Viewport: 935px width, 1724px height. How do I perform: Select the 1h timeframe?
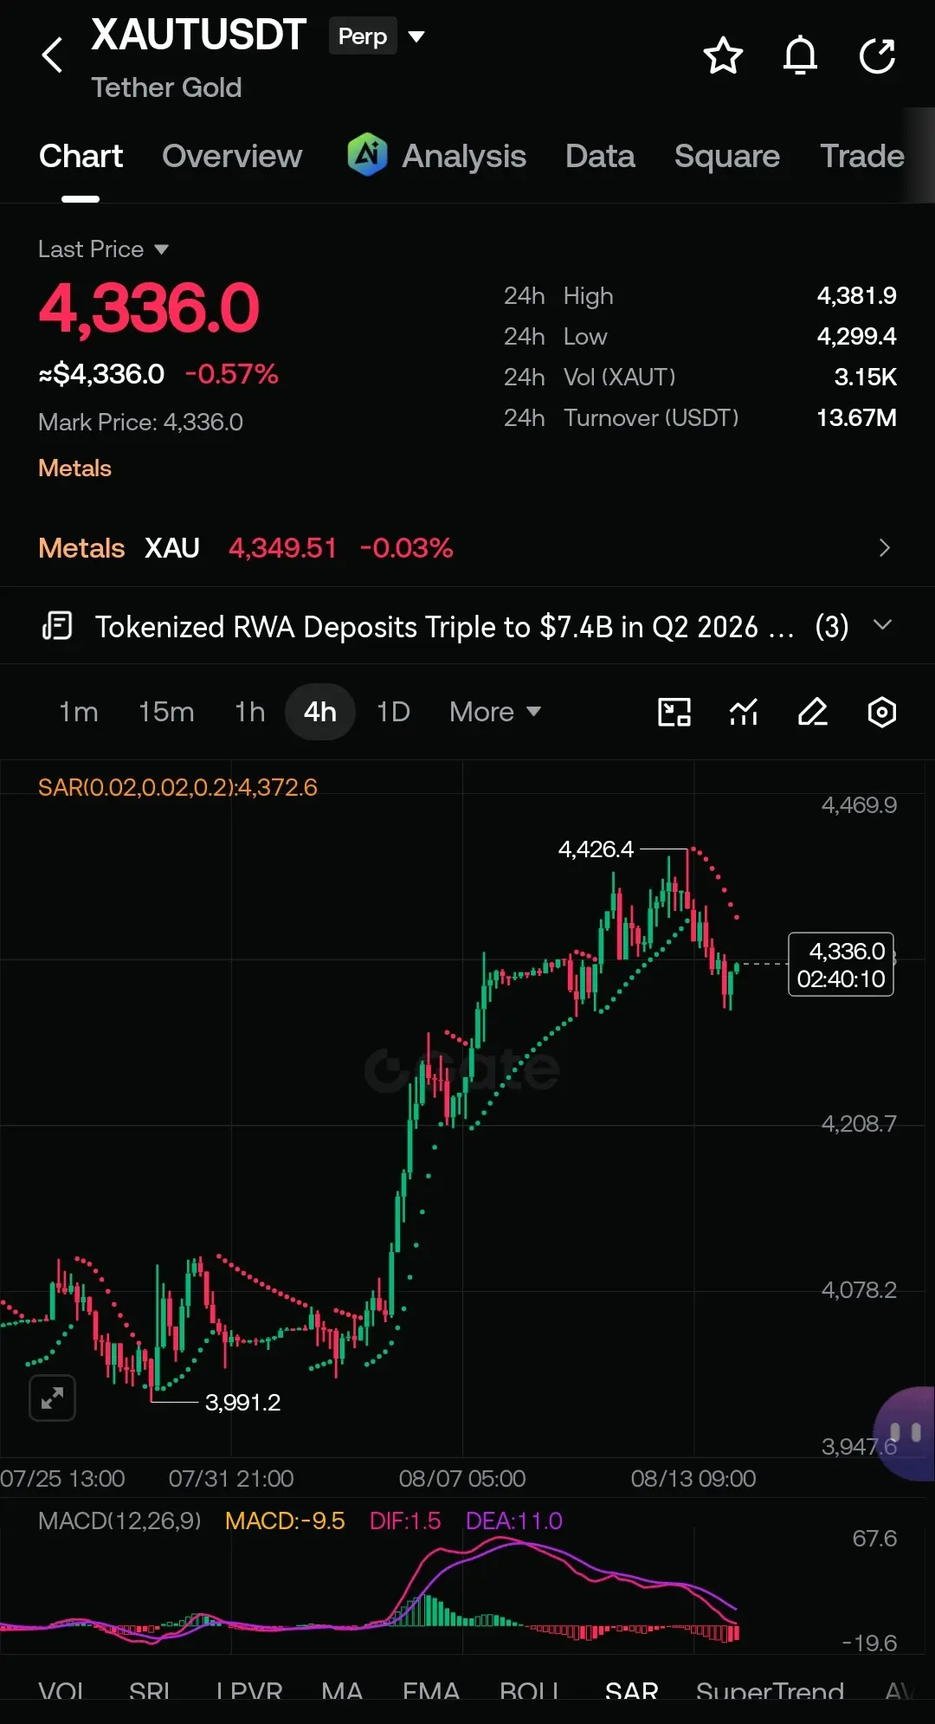250,712
